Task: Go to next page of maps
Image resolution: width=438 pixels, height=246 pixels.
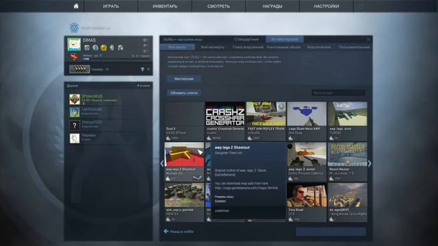Action: coord(370,163)
